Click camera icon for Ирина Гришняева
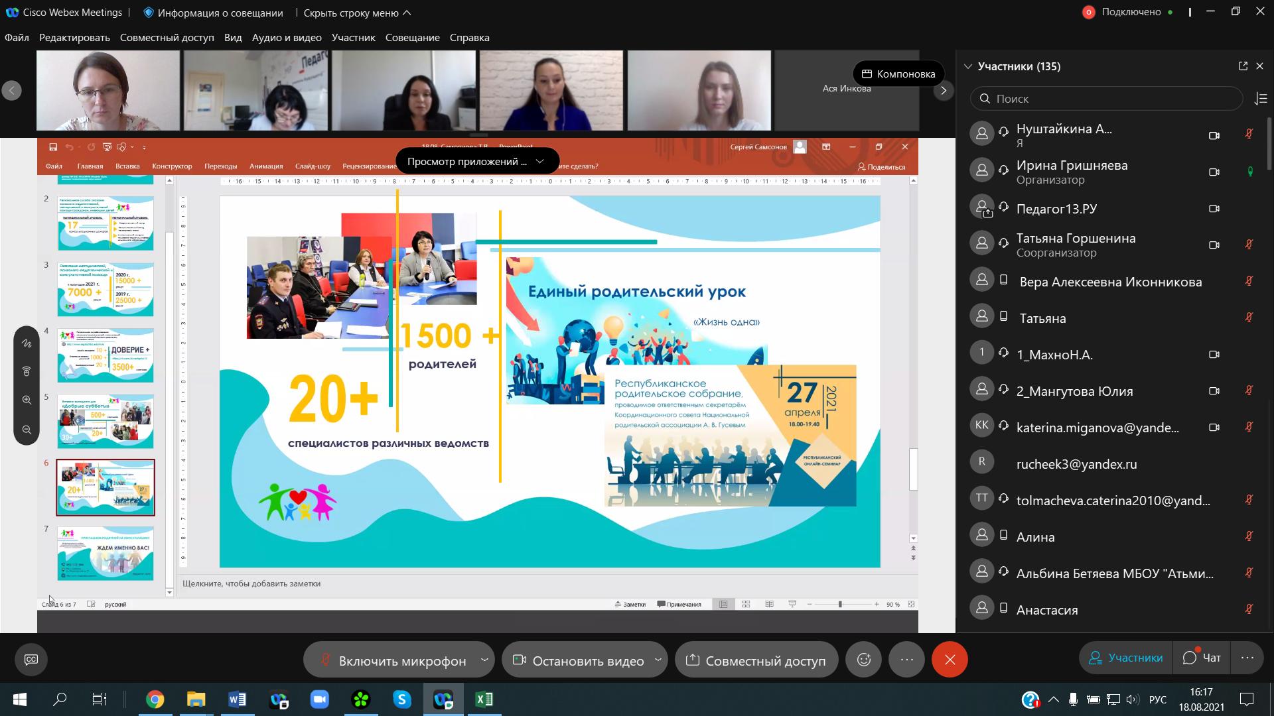Screen dimensions: 1274x716 click(1214, 172)
